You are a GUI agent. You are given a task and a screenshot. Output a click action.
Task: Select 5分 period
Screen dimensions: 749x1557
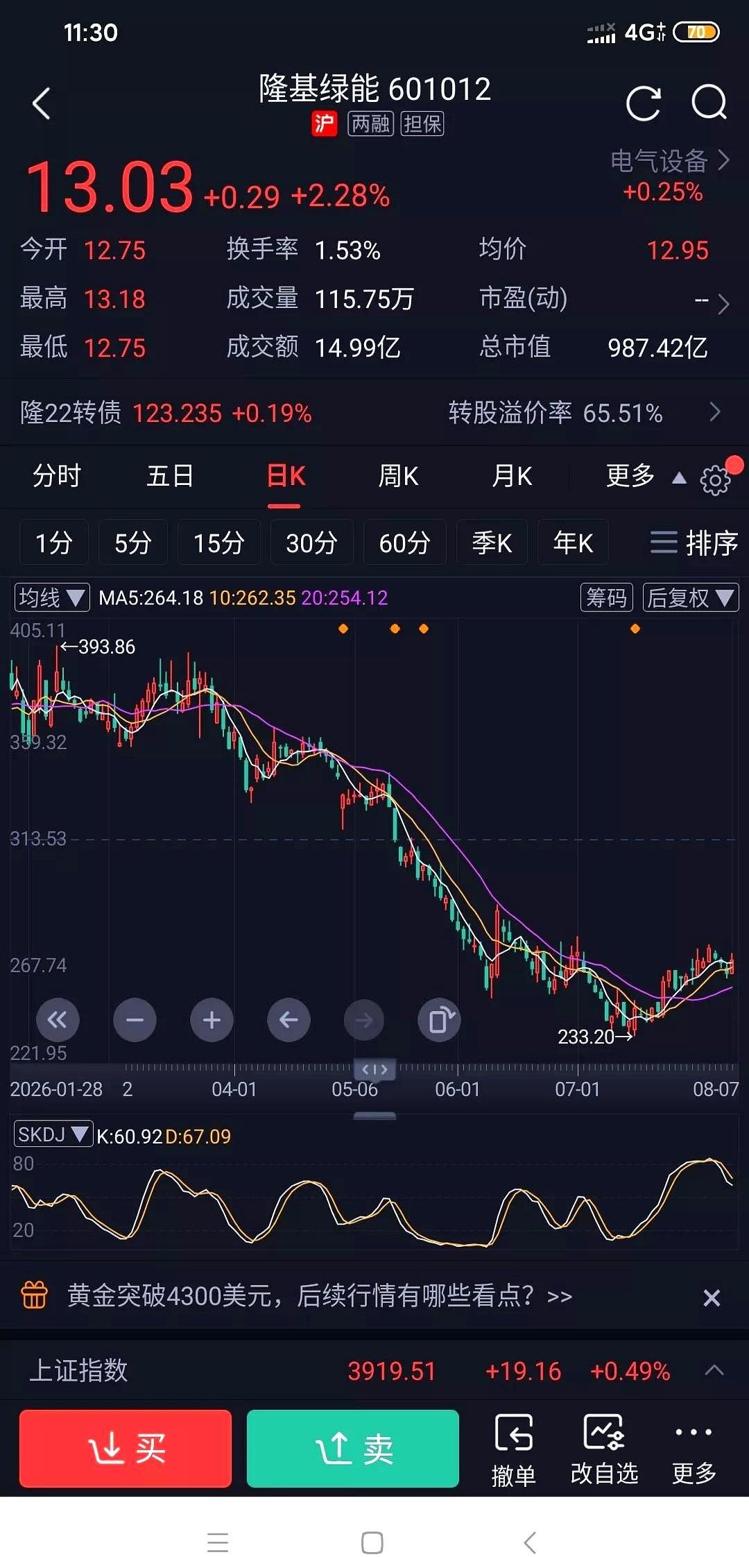pos(132,543)
